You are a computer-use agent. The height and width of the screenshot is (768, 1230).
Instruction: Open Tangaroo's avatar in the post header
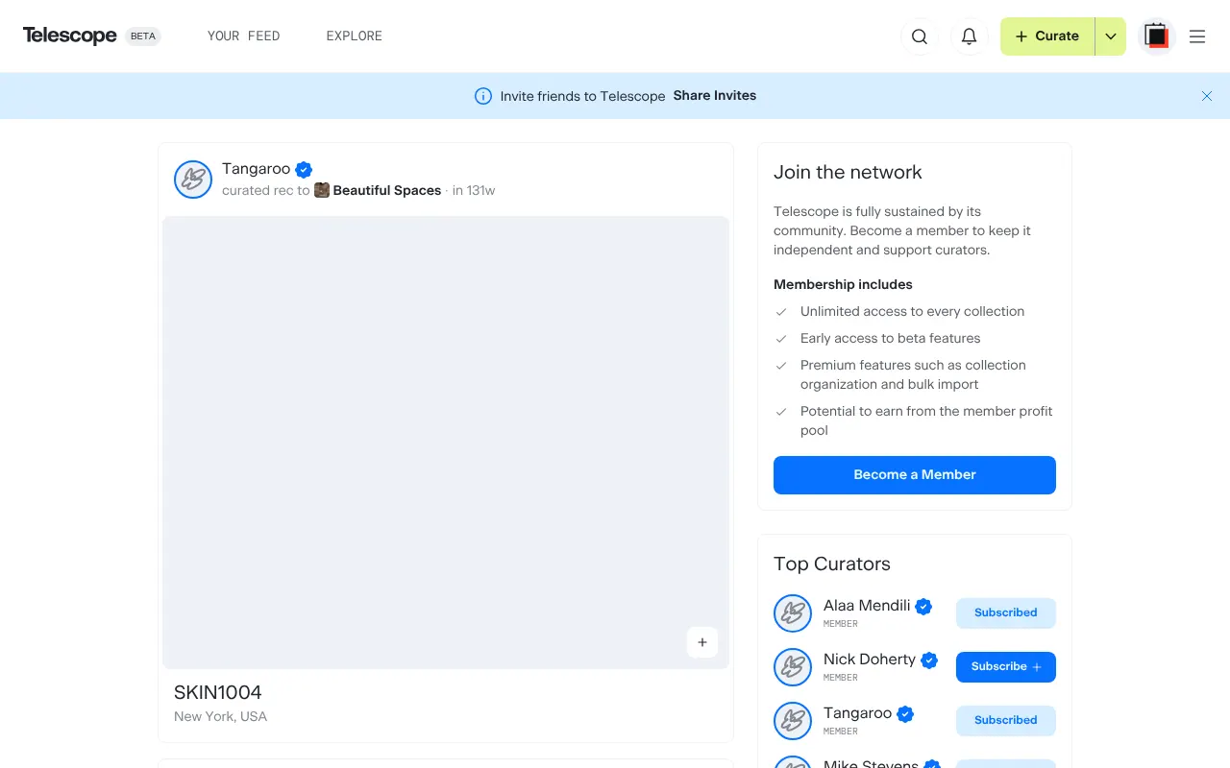coord(193,180)
